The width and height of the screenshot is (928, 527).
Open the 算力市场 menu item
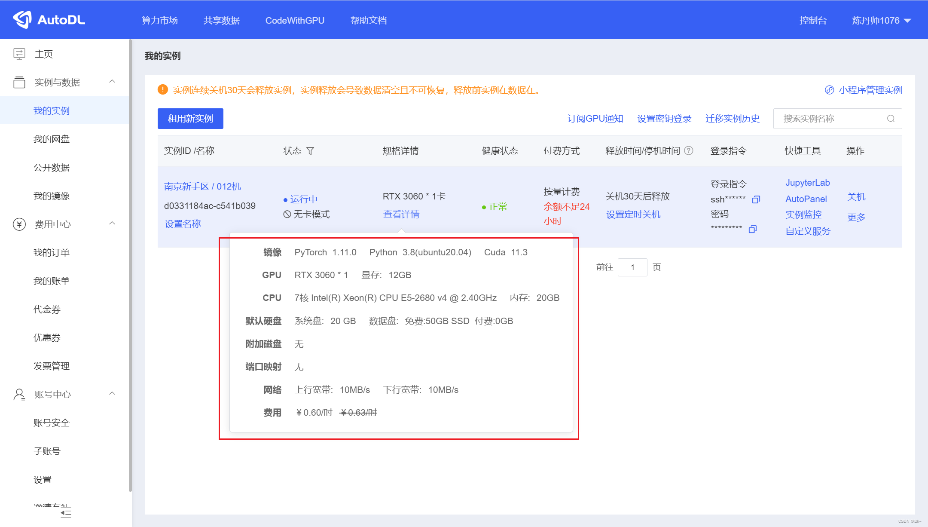[159, 20]
